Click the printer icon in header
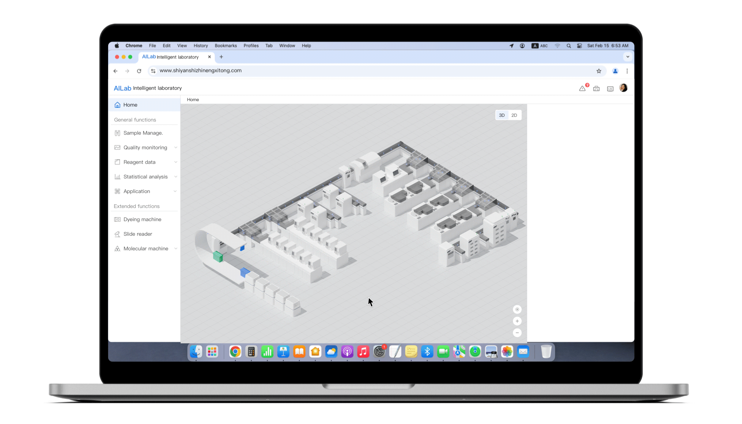Screen dimensions: 742x424 pos(596,88)
